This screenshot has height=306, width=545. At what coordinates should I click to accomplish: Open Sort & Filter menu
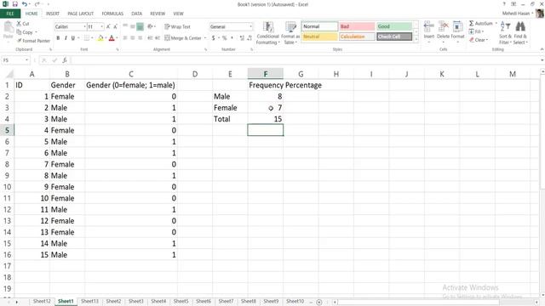(505, 33)
